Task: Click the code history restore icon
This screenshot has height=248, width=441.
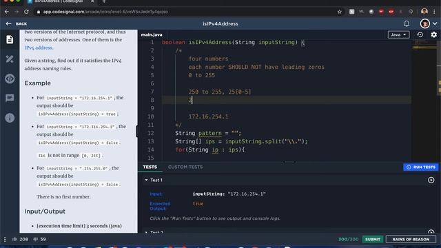Action: [420, 34]
